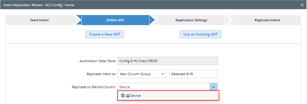Click the wizard title bar text
This screenshot has width=307, height=104.
click(x=39, y=5)
